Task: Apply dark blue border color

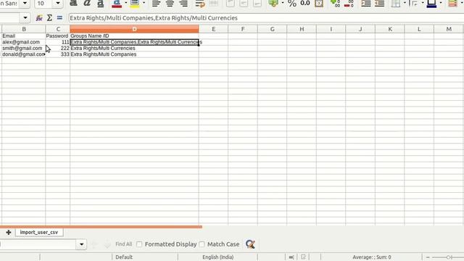Action: point(431,4)
